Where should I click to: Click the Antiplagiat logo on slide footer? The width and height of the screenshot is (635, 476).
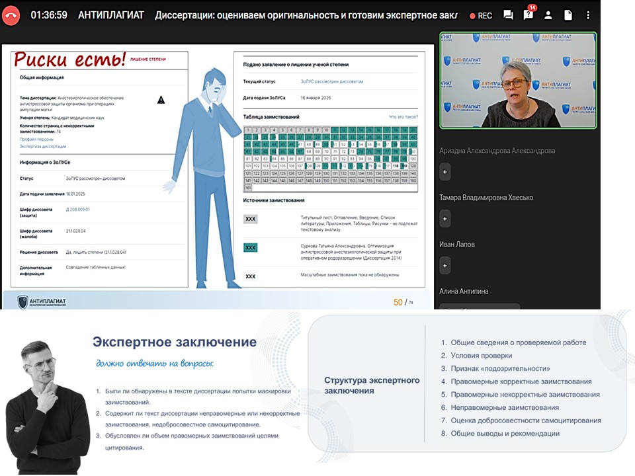coord(42,301)
